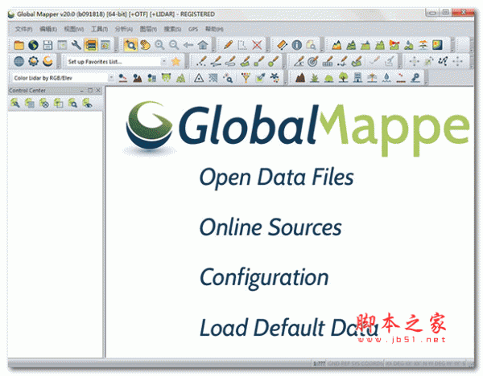Image resolution: width=483 pixels, height=376 pixels.
Task: Click the gray wireframe globe icon
Action: click(x=19, y=62)
